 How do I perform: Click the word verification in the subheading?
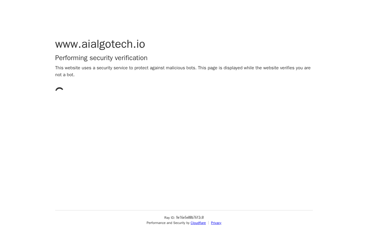131,58
